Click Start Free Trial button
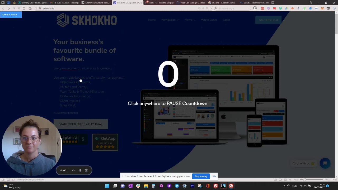338x190 pixels. pyautogui.click(x=268, y=20)
